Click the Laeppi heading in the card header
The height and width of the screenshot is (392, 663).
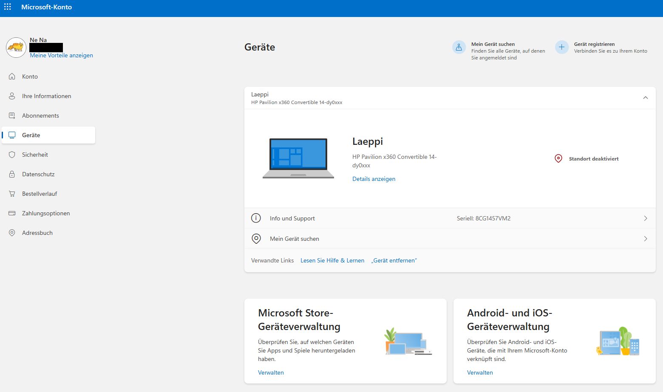260,94
